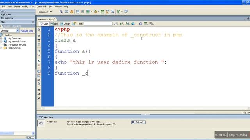
Task: Remove Comment from the coding toolbar
Action: click(x=39, y=76)
